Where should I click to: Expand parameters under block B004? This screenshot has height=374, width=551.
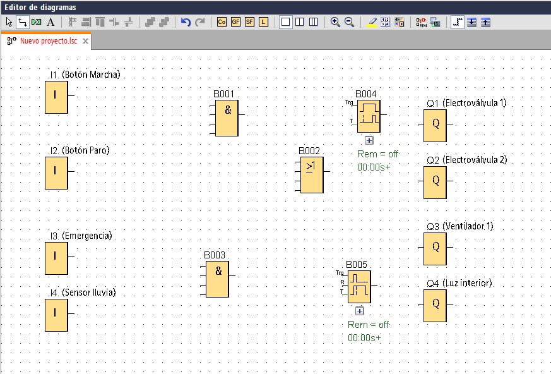coord(369,140)
